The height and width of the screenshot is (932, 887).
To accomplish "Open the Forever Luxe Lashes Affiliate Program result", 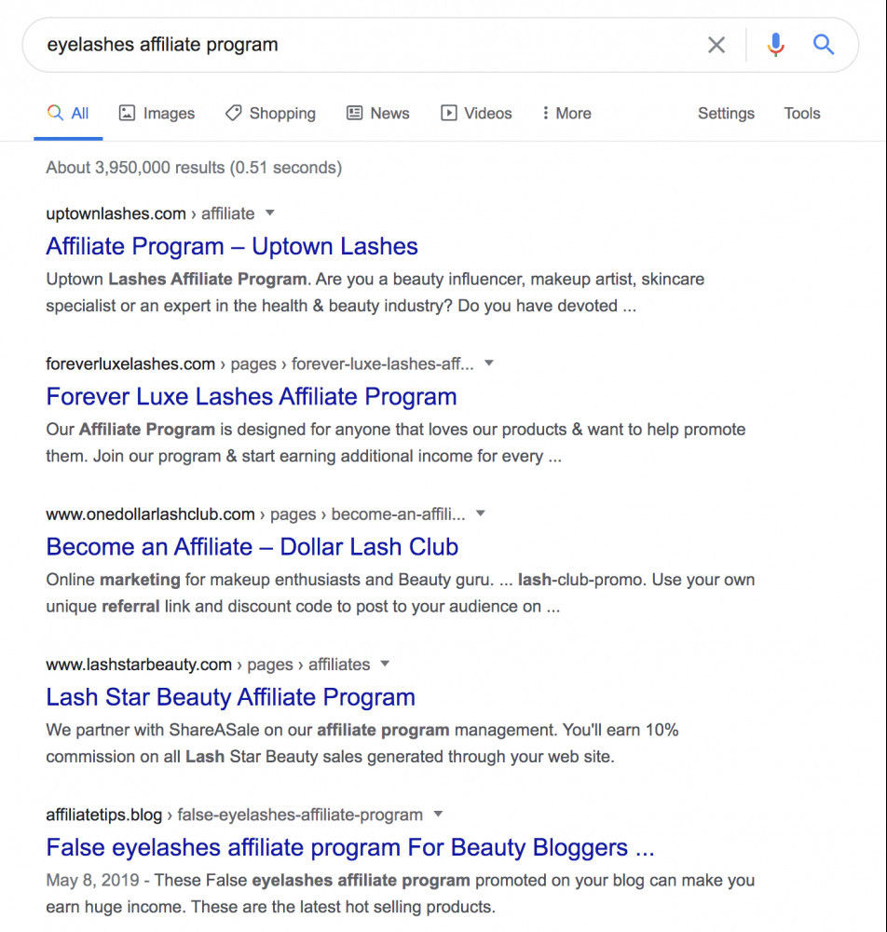I will point(252,397).
